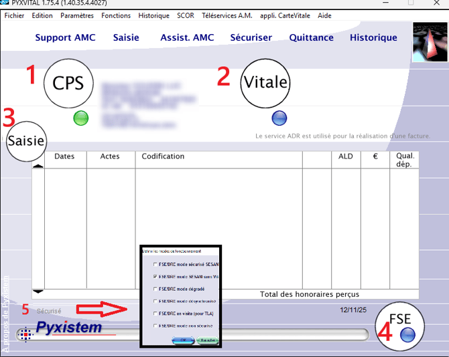The height and width of the screenshot is (357, 449).
Task: Open the Fichier menu
Action: (x=14, y=15)
